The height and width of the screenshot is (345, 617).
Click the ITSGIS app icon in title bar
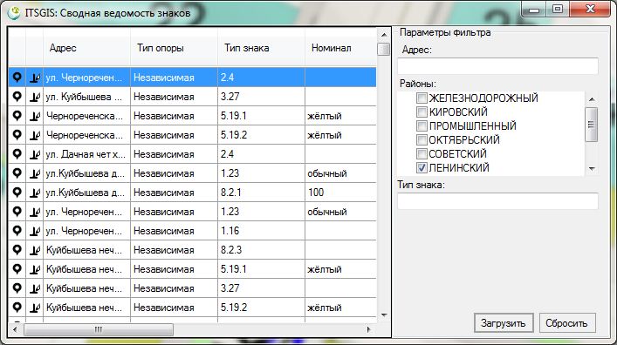click(x=14, y=12)
